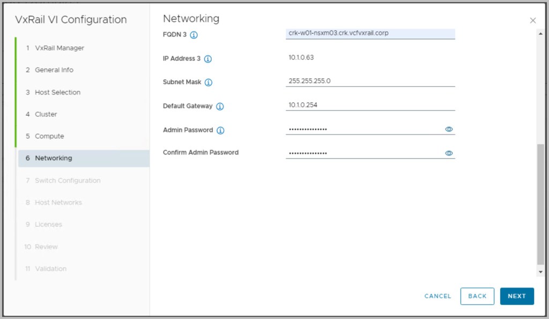The width and height of the screenshot is (549, 319).
Task: Return to the Compute step
Action: click(x=49, y=136)
